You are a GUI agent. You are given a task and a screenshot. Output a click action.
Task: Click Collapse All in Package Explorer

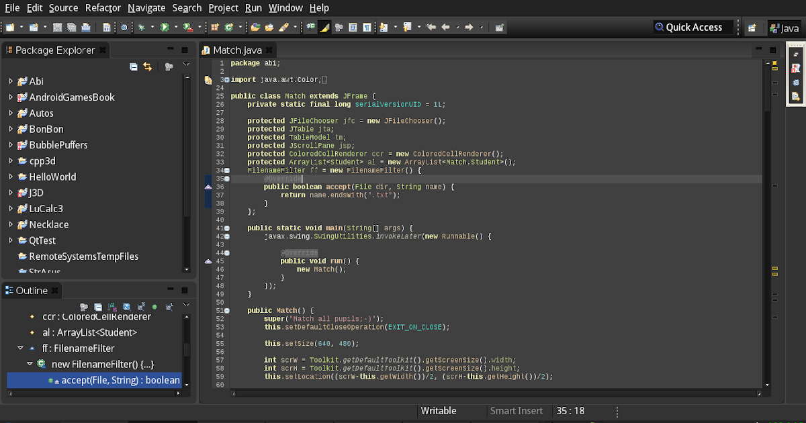point(133,65)
